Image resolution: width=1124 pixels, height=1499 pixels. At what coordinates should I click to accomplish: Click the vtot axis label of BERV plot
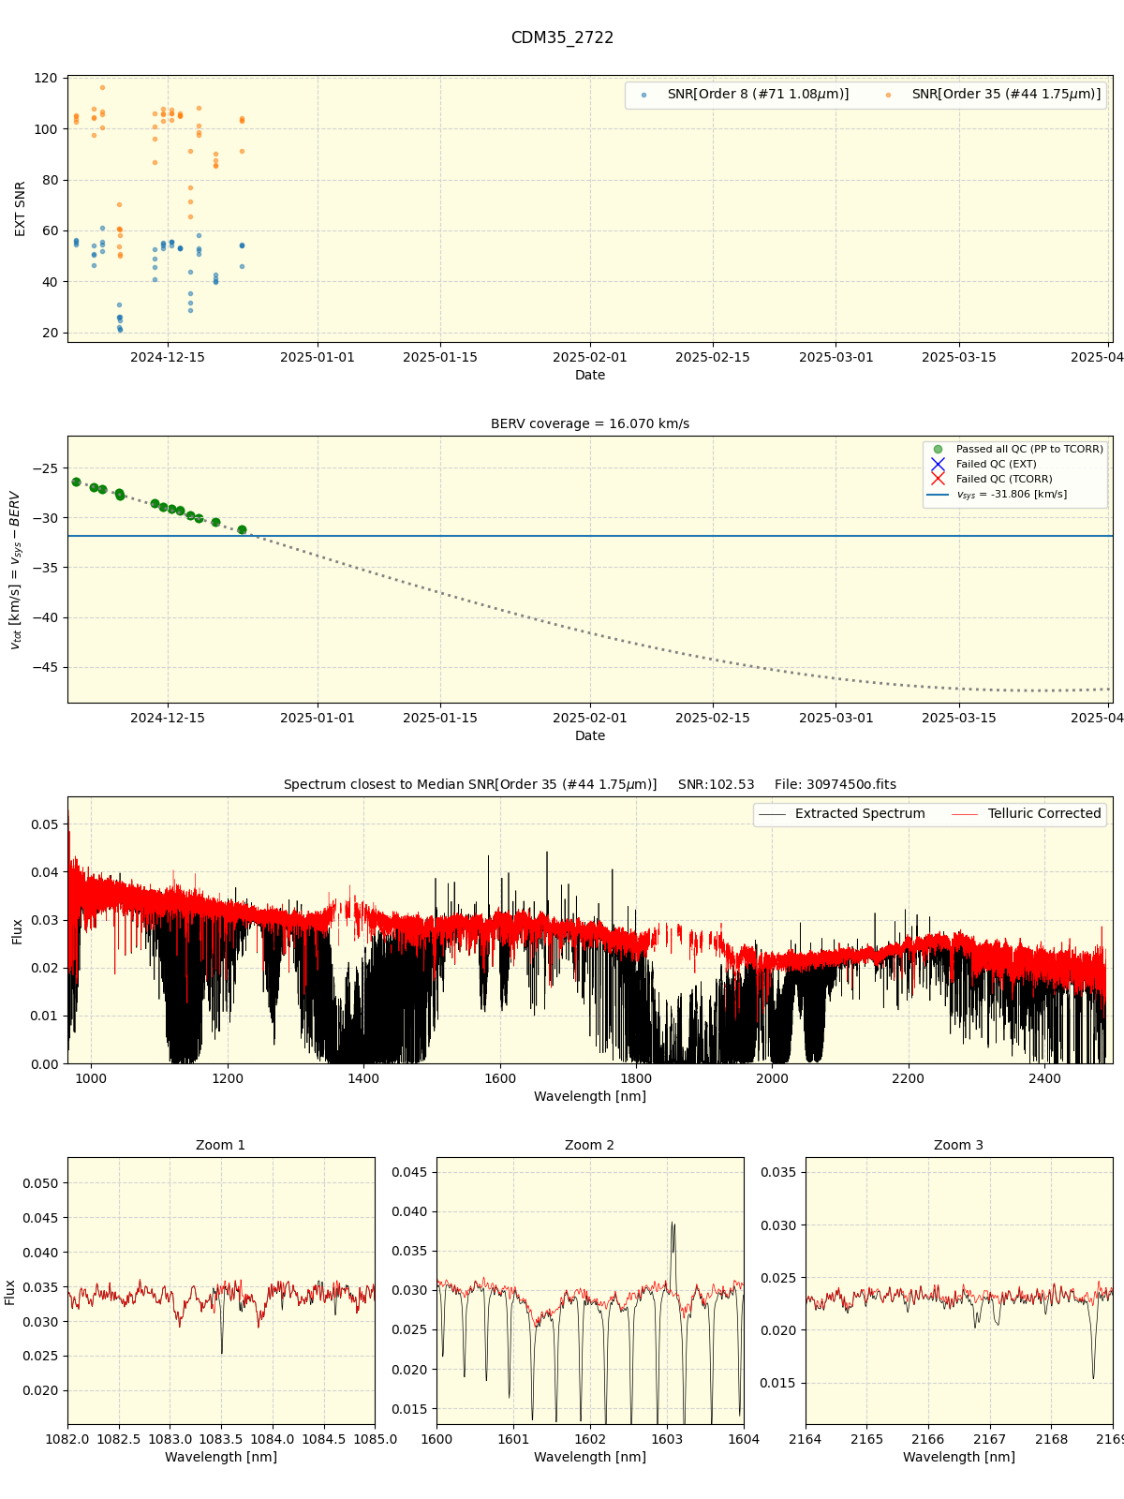pyautogui.click(x=15, y=570)
